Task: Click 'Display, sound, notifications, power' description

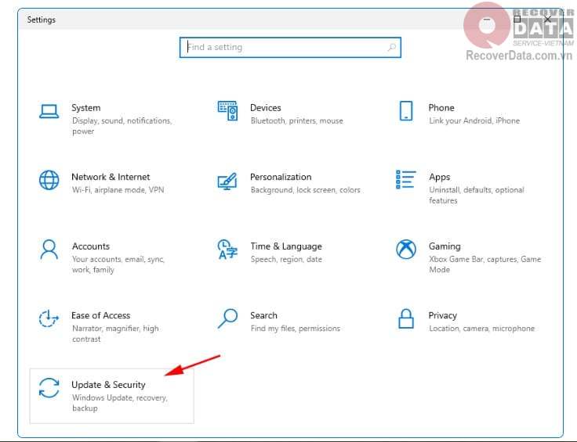Action: (122, 126)
